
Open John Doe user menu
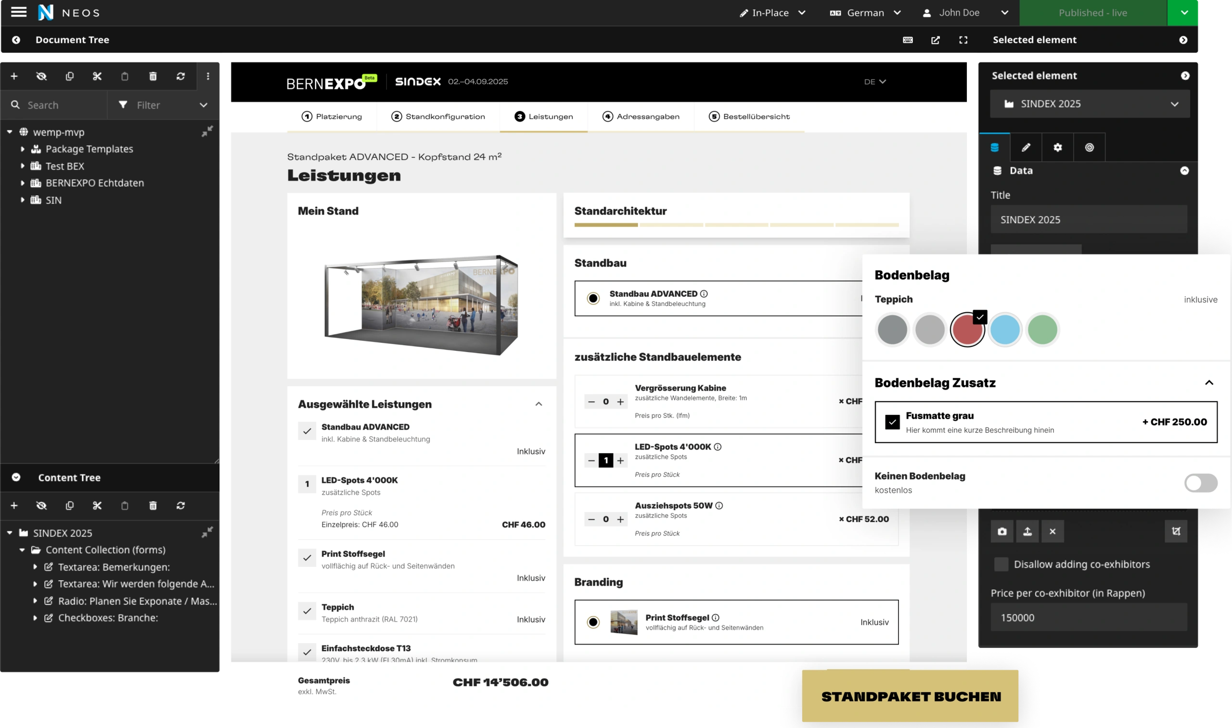pyautogui.click(x=965, y=13)
